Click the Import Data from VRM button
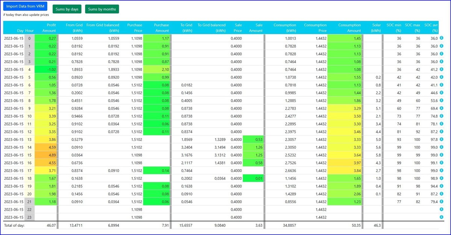Viewport: 451px width, 235px height. [25, 7]
